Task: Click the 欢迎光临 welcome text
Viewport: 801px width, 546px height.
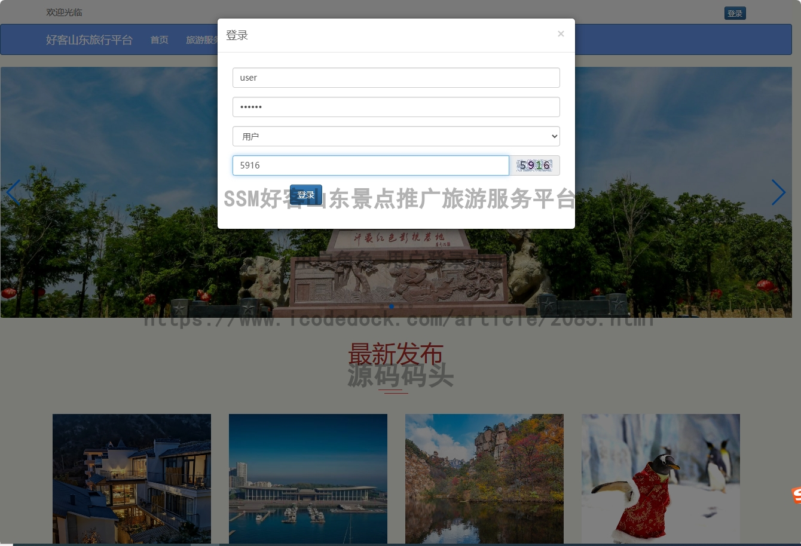Action: click(65, 13)
